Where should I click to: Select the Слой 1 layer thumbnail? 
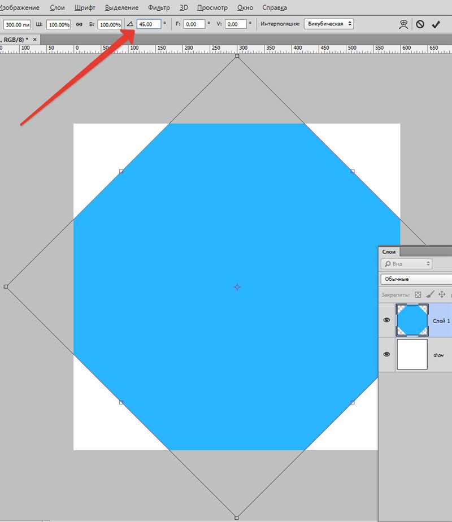click(x=412, y=320)
